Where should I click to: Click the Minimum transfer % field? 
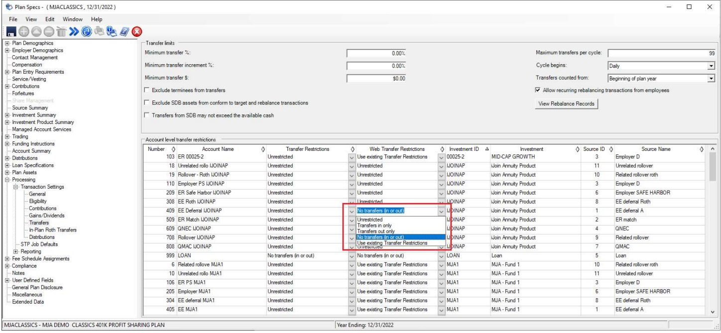coord(376,53)
